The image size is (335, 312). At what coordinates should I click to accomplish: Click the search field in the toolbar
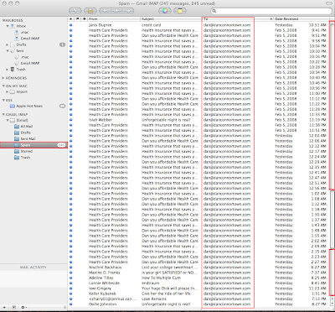[271, 11]
